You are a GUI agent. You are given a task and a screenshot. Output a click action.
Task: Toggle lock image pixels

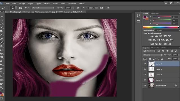pos(154,59)
